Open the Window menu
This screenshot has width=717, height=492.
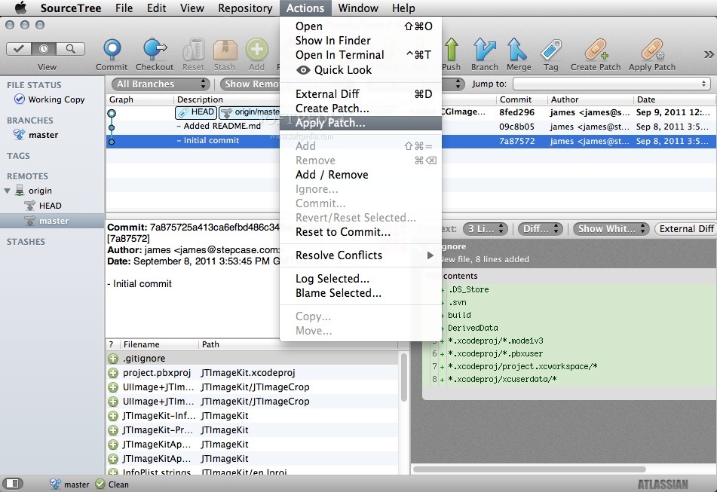click(x=358, y=8)
